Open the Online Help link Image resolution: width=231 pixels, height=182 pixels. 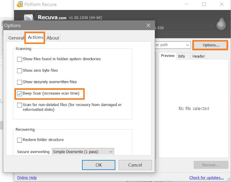(27, 178)
